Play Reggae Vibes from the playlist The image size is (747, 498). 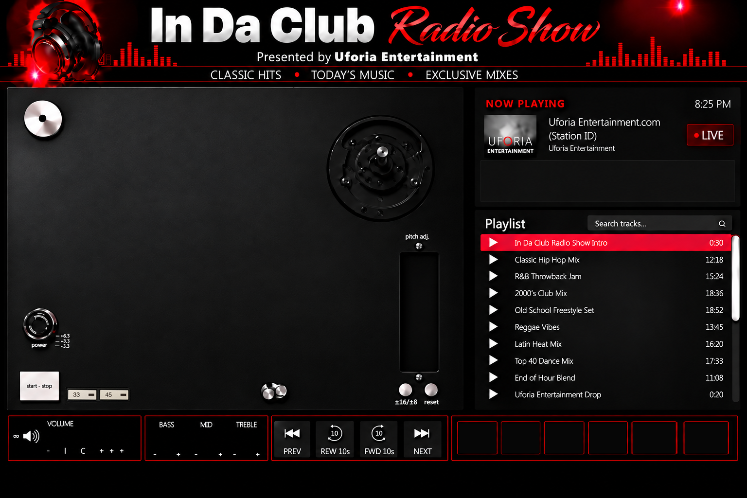pyautogui.click(x=493, y=327)
